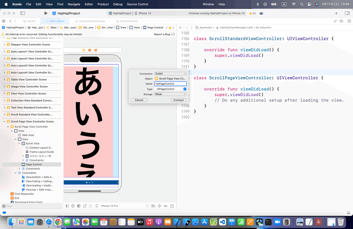Open the related items grid icon
Viewport: 353px width, 229px height.
(4, 21)
